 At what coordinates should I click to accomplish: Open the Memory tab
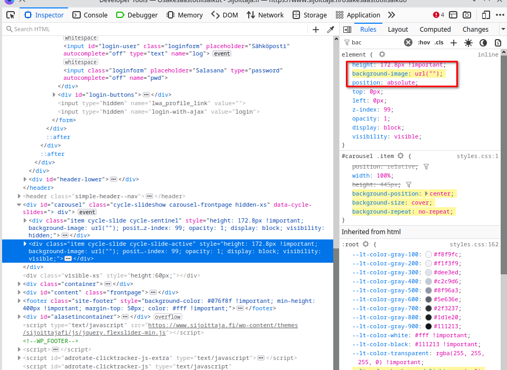click(184, 15)
